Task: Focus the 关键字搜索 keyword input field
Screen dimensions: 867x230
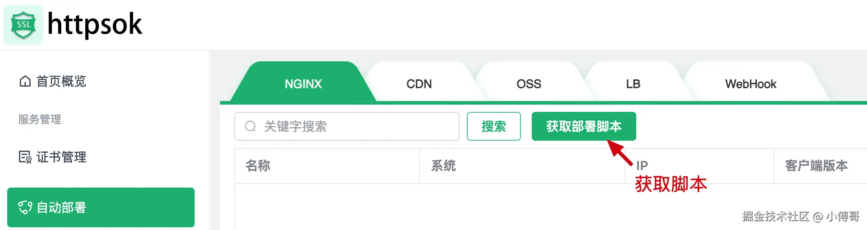Action: [347, 126]
